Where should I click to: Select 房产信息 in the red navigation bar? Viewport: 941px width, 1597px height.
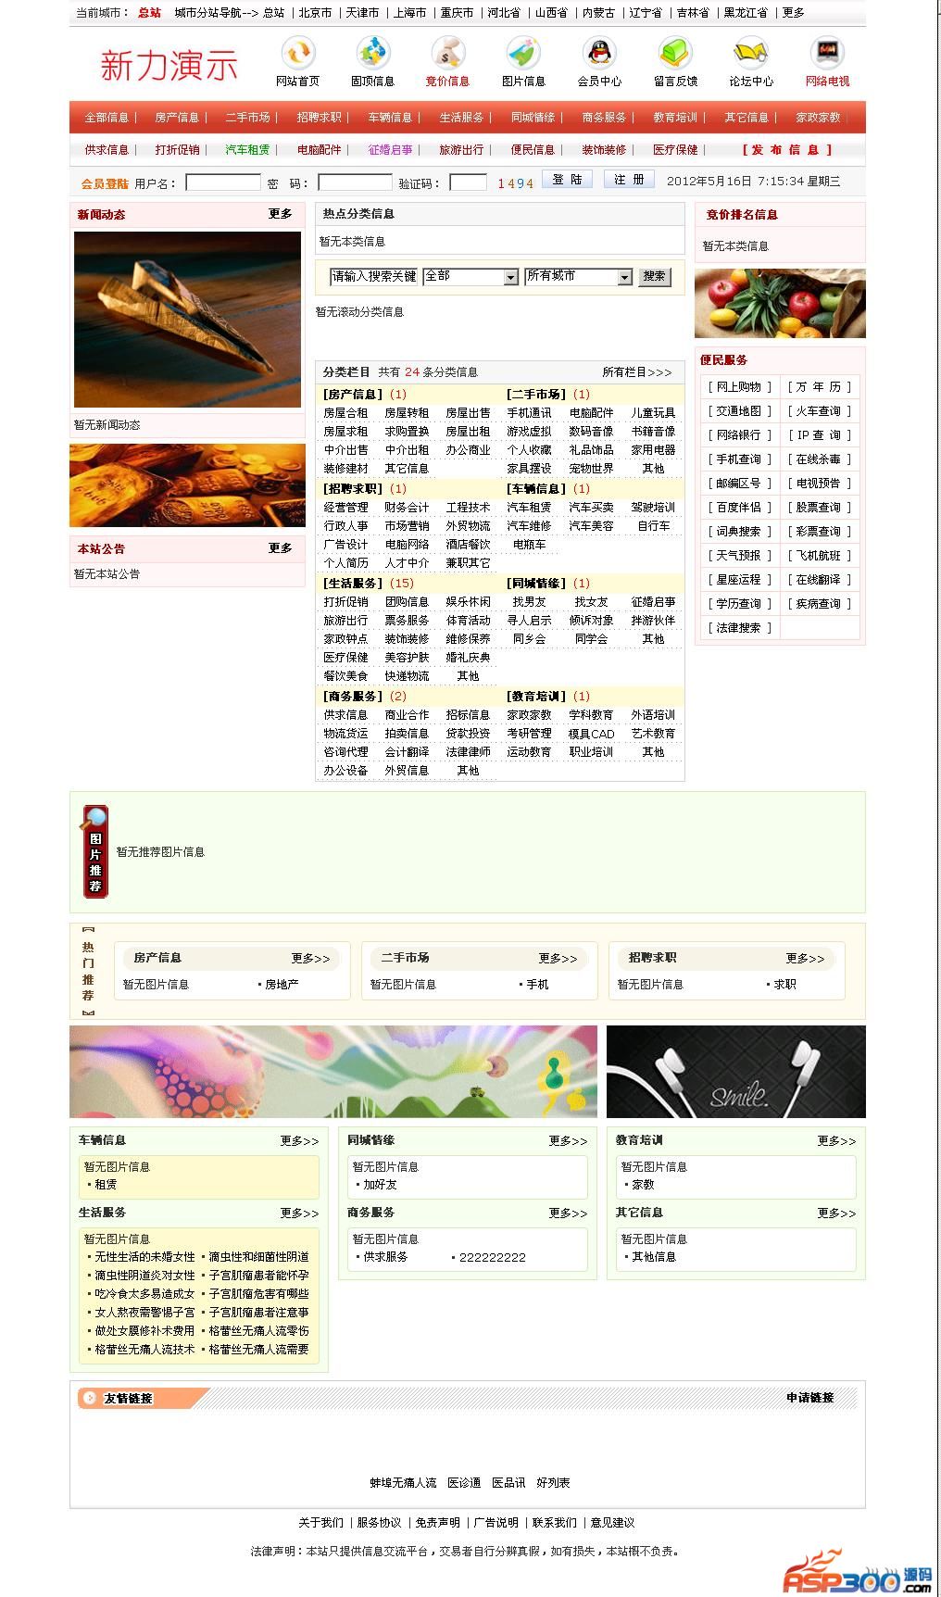[x=177, y=118]
